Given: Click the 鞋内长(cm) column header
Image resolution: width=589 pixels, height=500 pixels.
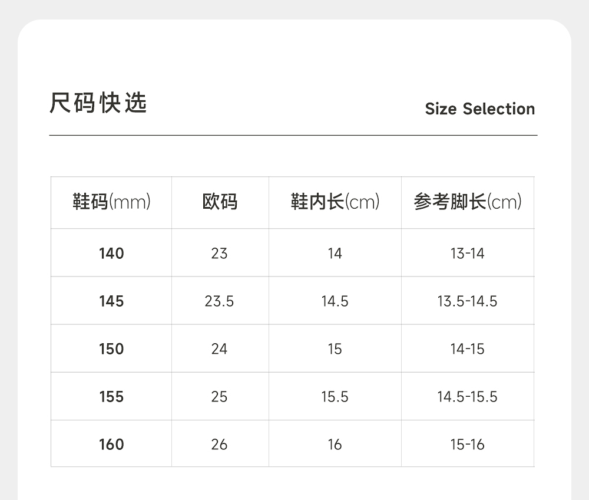Looking at the screenshot, I should [x=335, y=202].
